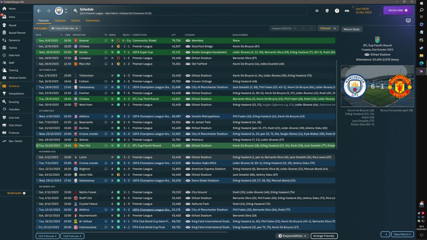
Task: Click the world globe icon in the top bar
Action: pos(327,11)
